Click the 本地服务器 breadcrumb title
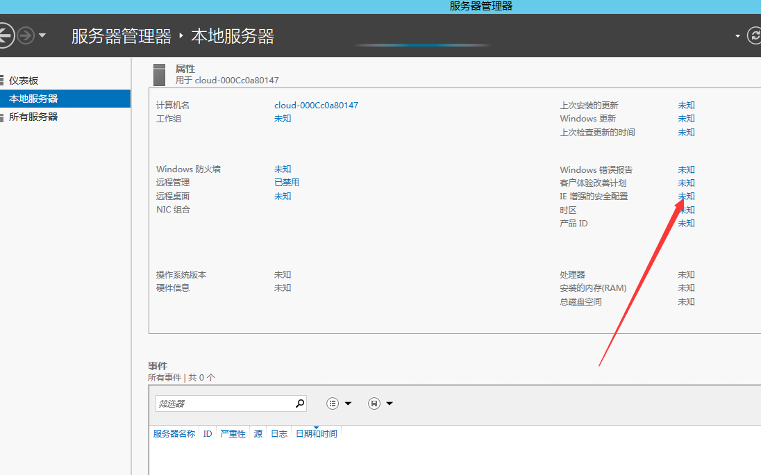This screenshot has width=761, height=475. 233,36
